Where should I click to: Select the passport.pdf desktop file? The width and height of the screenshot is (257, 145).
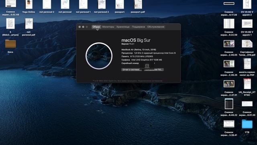point(138,4)
